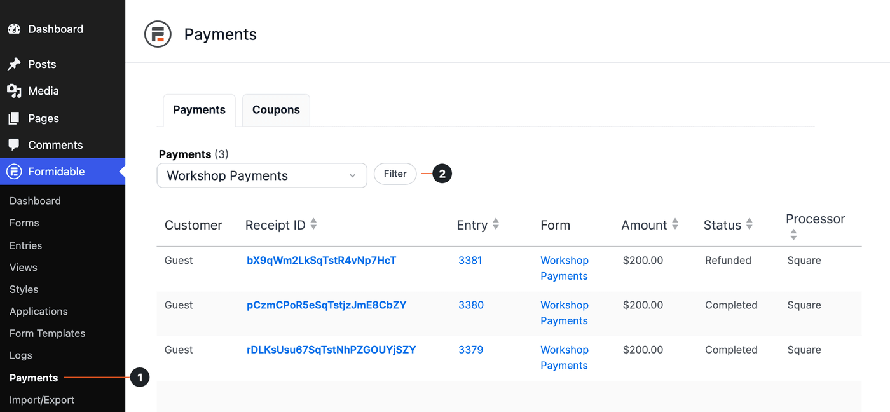Image resolution: width=890 pixels, height=412 pixels.
Task: Open Workshop Payments form link for entry 3380
Action: tap(565, 313)
